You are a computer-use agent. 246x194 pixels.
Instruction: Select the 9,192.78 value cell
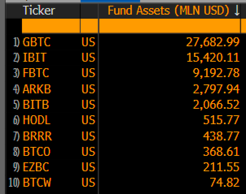[216, 73]
